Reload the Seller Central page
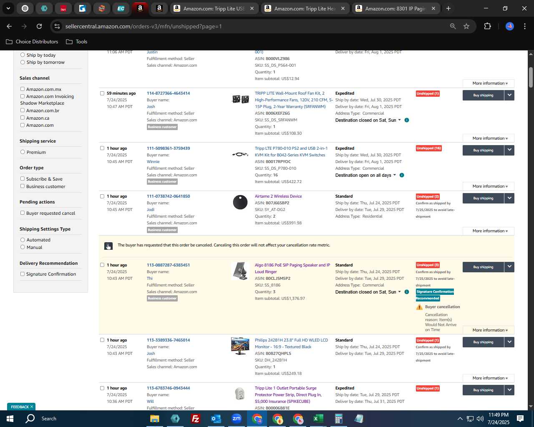534x427 pixels. [39, 26]
